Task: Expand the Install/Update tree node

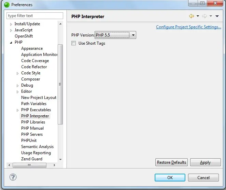Action: pos(11,24)
